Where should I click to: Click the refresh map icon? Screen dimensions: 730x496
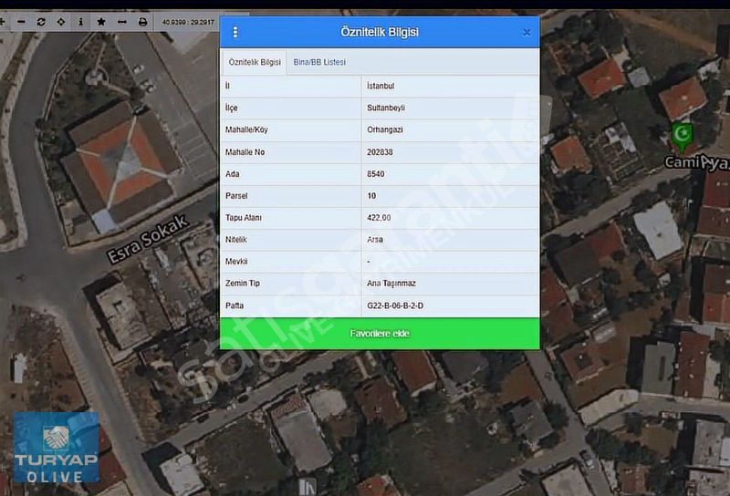tap(41, 21)
